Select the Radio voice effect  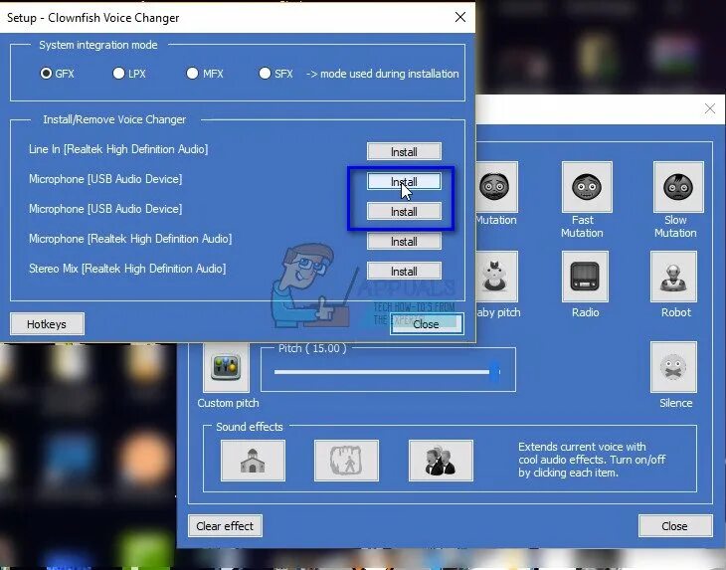(x=585, y=277)
